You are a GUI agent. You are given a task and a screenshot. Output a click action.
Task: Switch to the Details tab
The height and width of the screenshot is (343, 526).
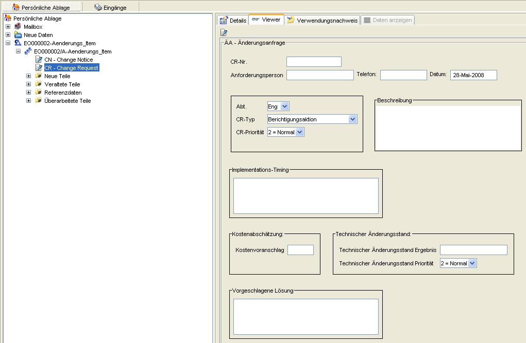pos(233,20)
